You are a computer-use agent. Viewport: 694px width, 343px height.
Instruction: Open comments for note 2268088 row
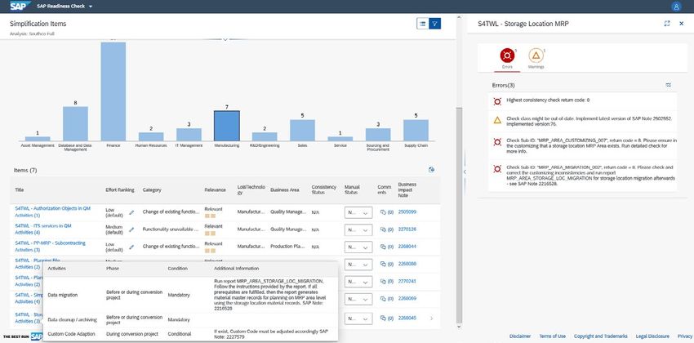tap(387, 265)
